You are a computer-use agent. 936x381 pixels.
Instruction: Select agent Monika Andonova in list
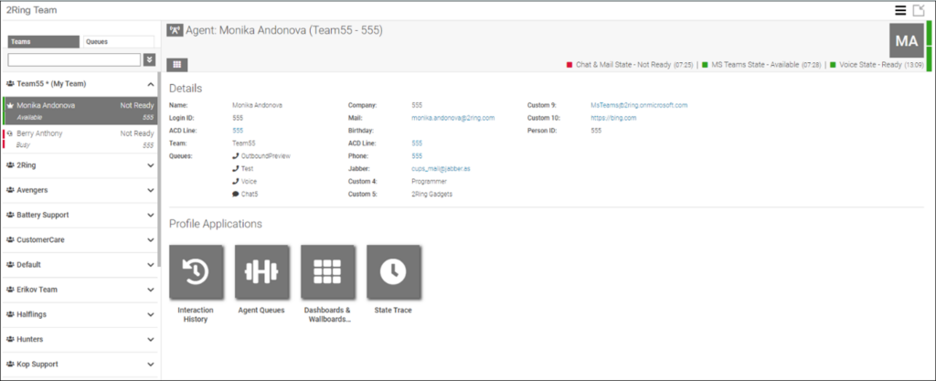(80, 111)
